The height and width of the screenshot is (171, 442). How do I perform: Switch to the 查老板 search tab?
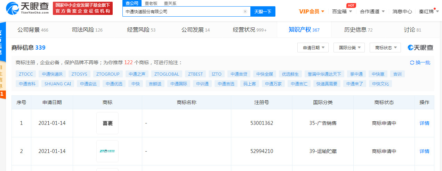click(151, 3)
